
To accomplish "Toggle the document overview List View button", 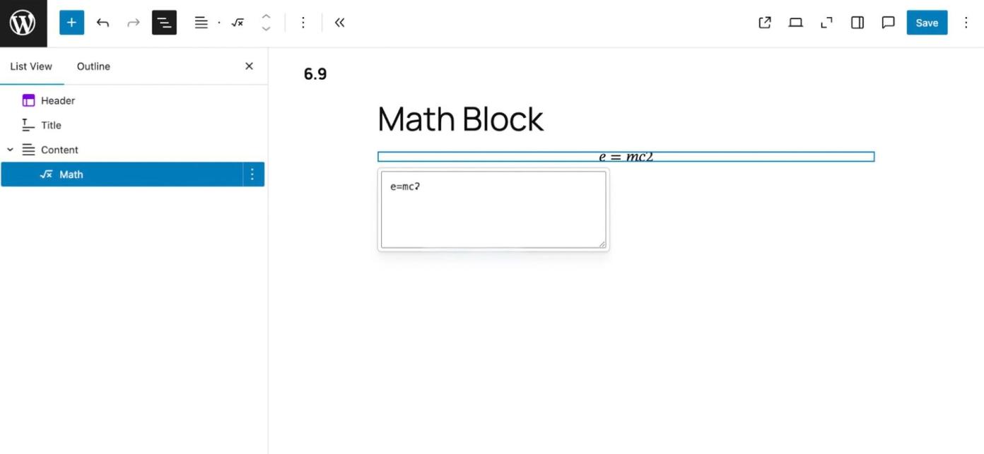I will coord(164,23).
